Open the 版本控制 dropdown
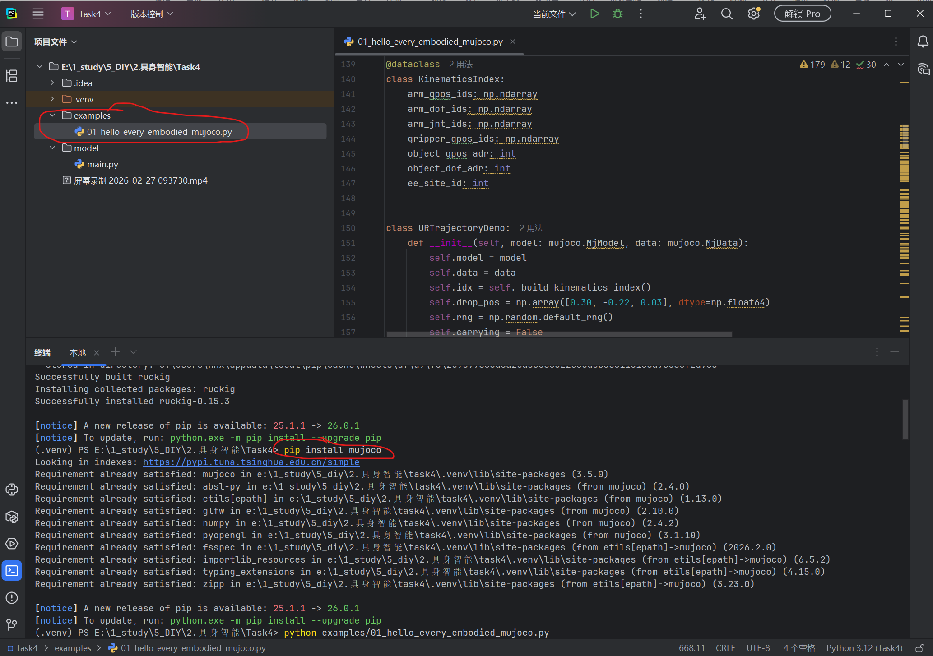The width and height of the screenshot is (933, 656). pos(152,14)
